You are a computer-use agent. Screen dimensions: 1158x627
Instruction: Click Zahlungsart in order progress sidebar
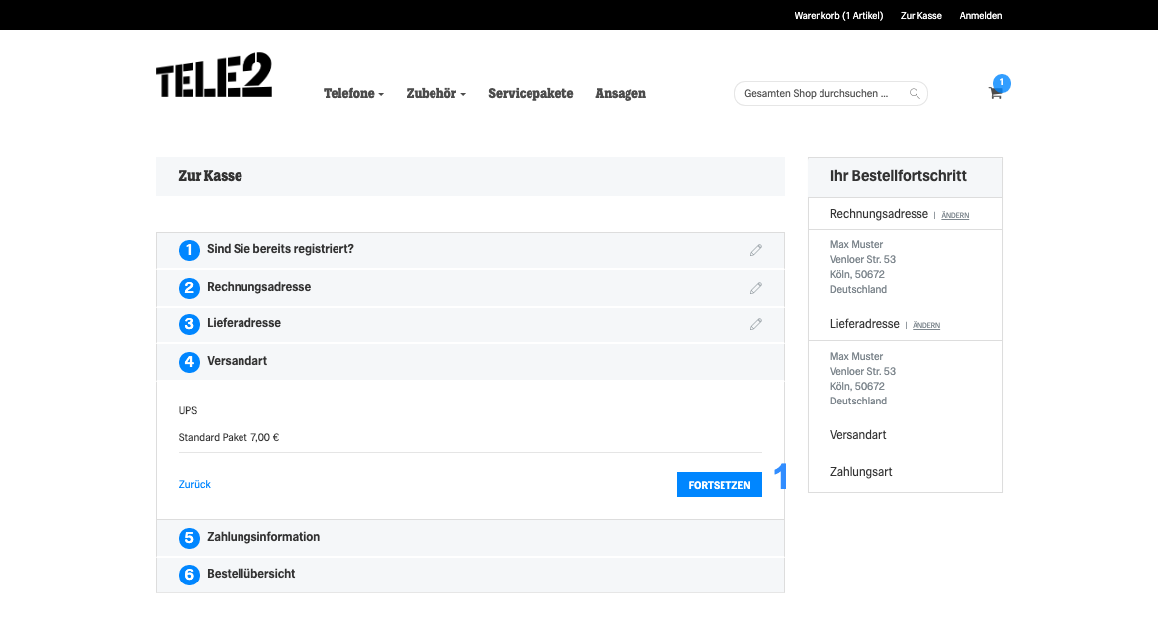(861, 472)
